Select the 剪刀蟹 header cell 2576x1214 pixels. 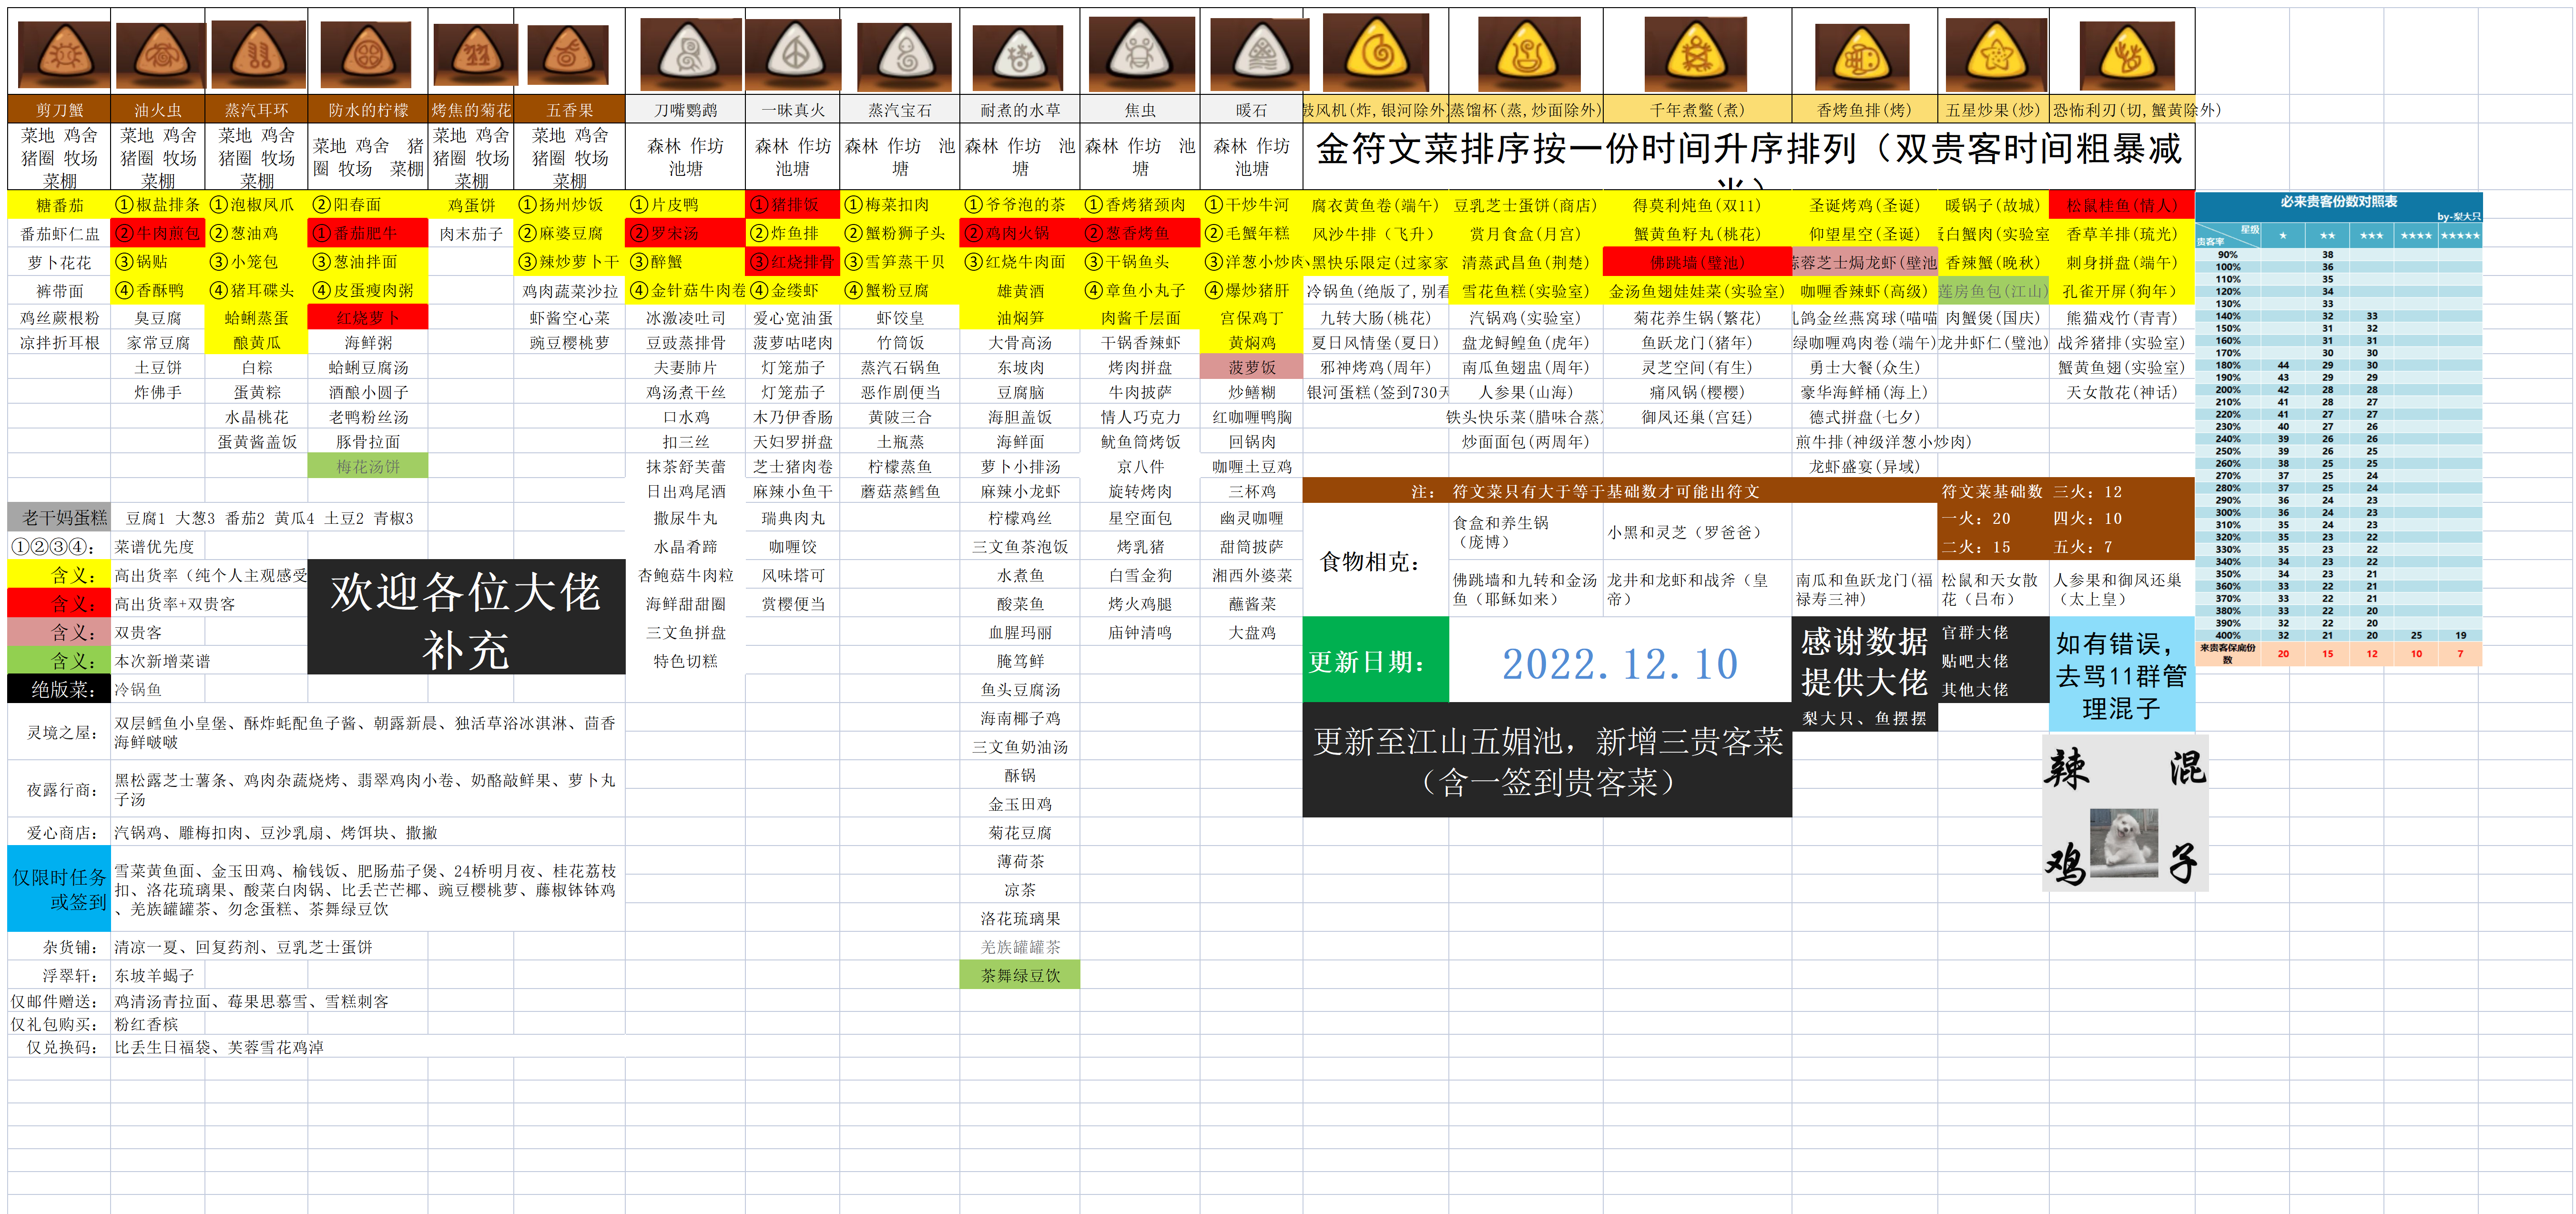point(59,110)
